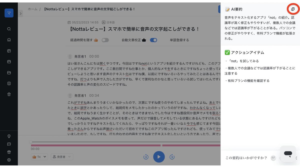
Task: Turn off the 自動文章校正 switch
Action: pyautogui.click(x=153, y=40)
